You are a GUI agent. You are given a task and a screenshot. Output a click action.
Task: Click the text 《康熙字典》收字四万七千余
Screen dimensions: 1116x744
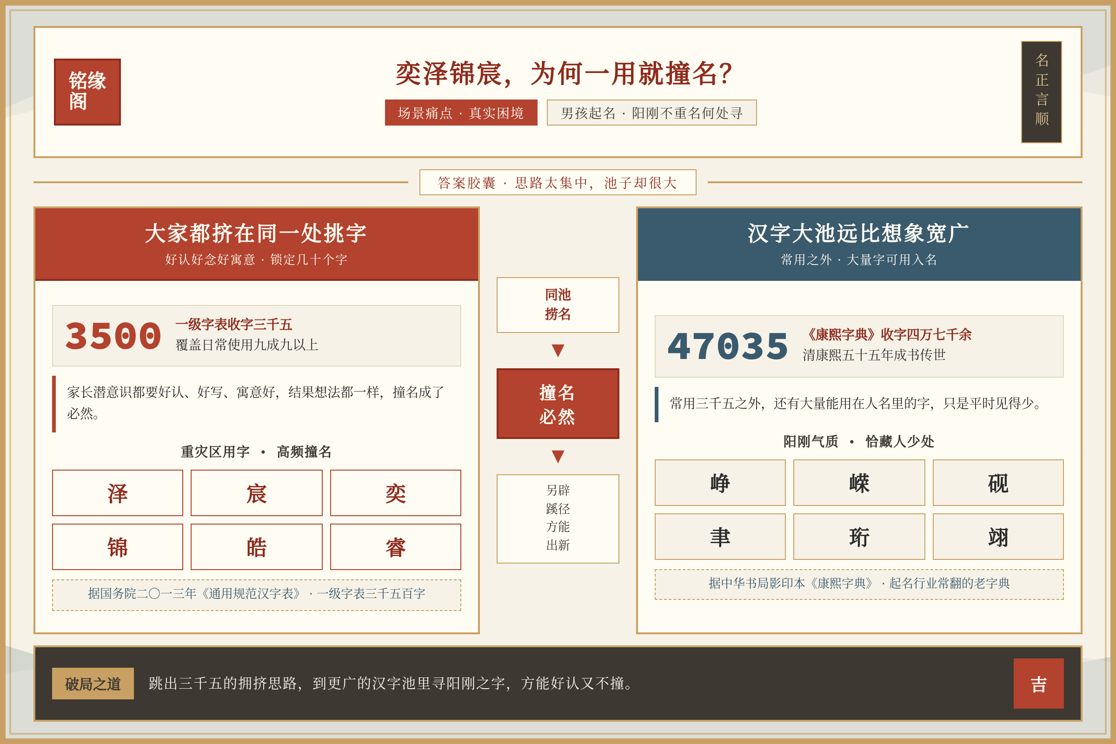pyautogui.click(x=887, y=334)
